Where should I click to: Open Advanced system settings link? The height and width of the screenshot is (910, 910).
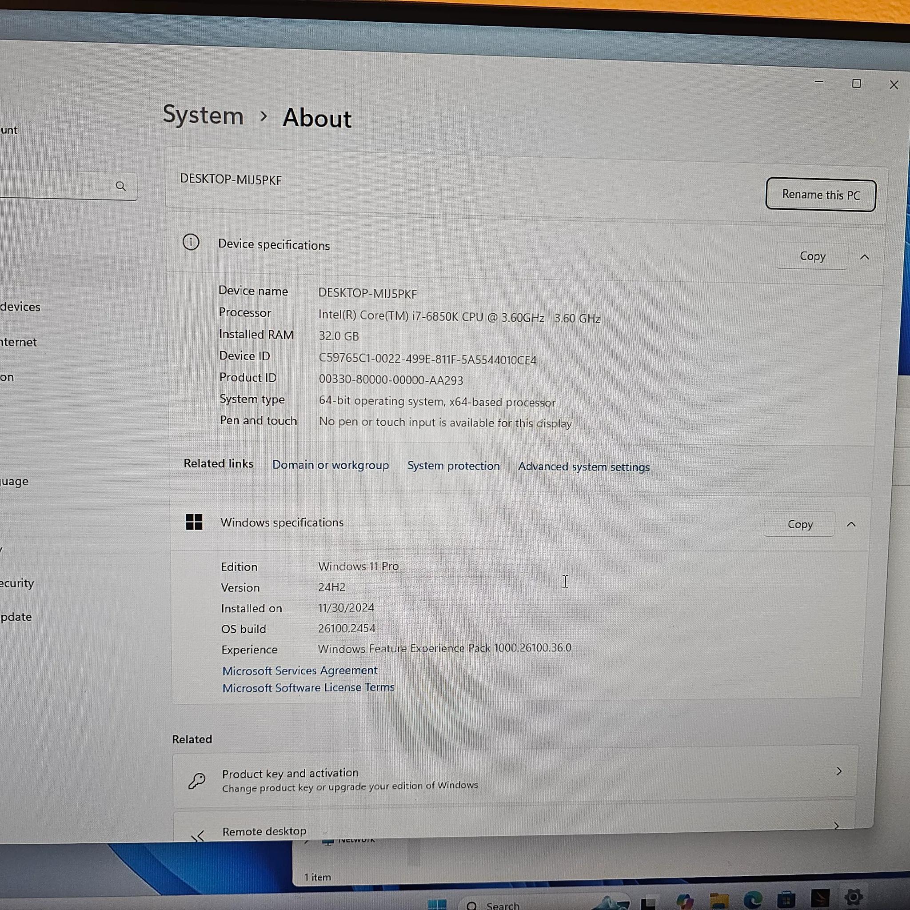pos(583,467)
